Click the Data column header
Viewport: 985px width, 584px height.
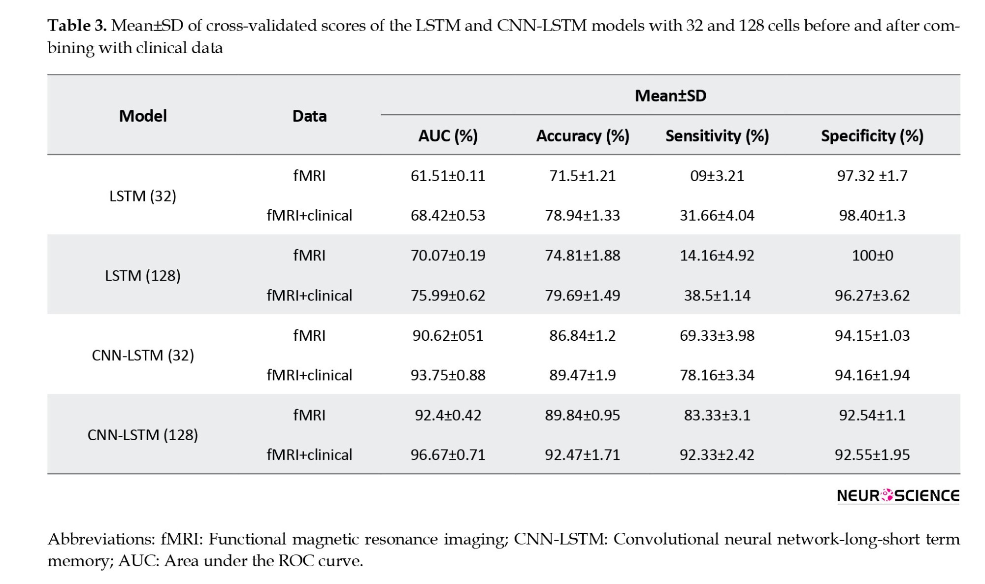(x=309, y=116)
